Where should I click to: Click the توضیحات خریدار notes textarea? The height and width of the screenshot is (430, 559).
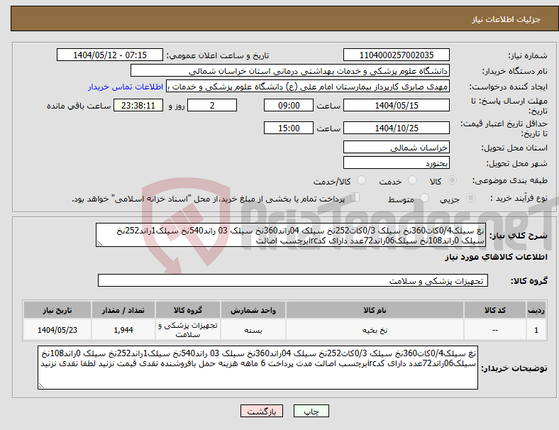pos(258,368)
